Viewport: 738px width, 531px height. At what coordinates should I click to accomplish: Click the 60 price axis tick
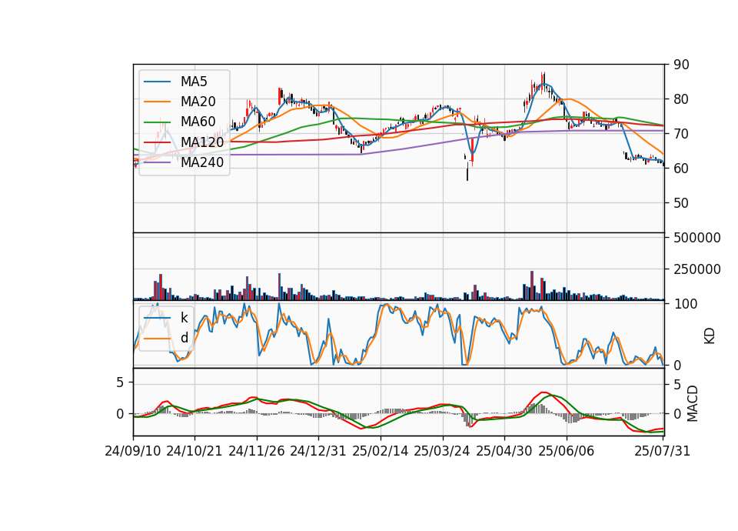[x=681, y=169]
